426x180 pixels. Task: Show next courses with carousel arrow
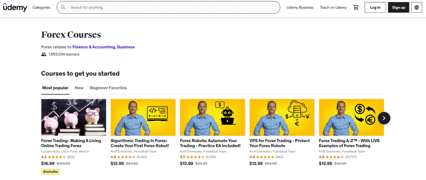(x=384, y=118)
